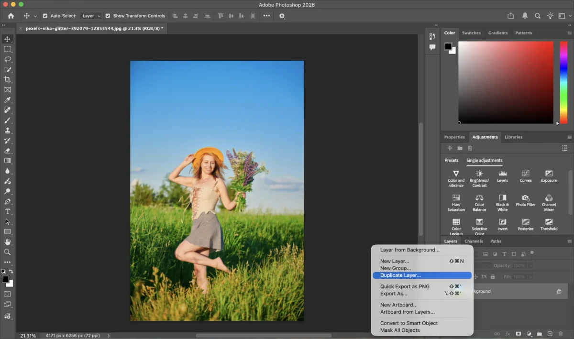Click the foreground color swatch in toolbar

5,279
